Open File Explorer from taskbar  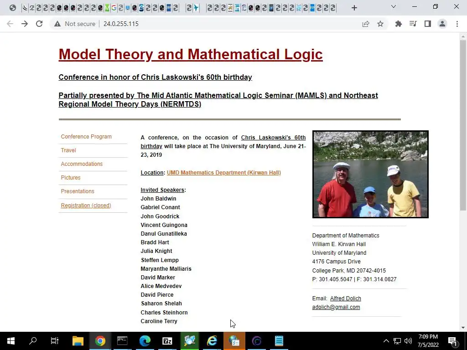click(78, 341)
